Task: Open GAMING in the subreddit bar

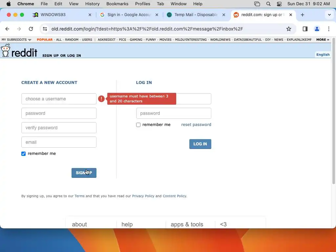Action: (136, 40)
